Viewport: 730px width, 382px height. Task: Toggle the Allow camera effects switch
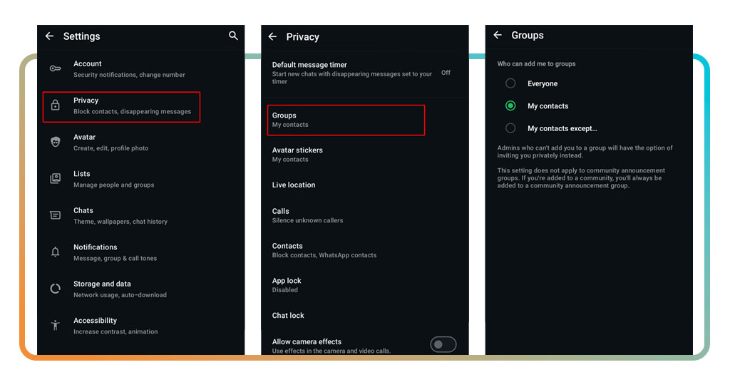[x=443, y=345]
